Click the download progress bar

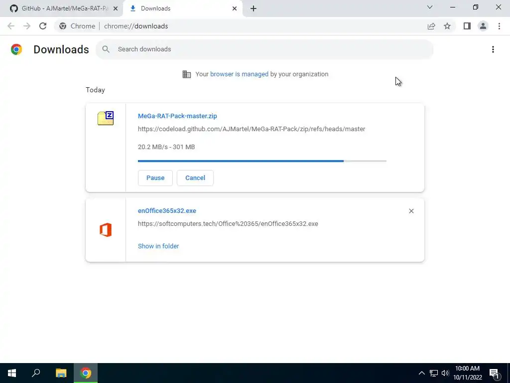(262, 161)
